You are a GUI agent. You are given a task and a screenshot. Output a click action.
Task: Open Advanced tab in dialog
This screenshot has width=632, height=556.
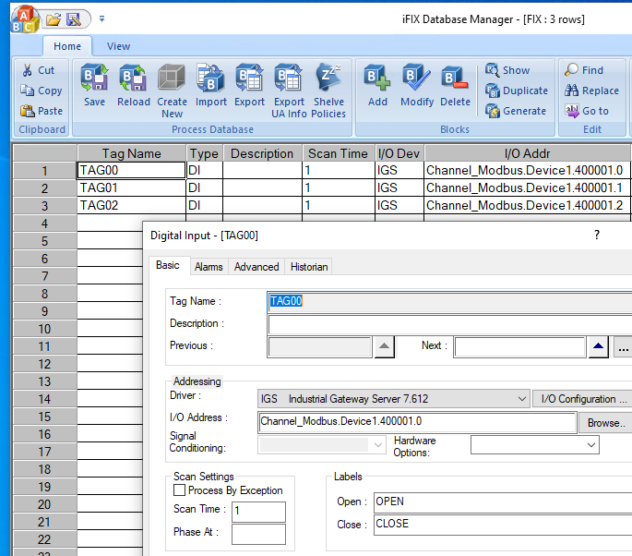[x=256, y=267]
